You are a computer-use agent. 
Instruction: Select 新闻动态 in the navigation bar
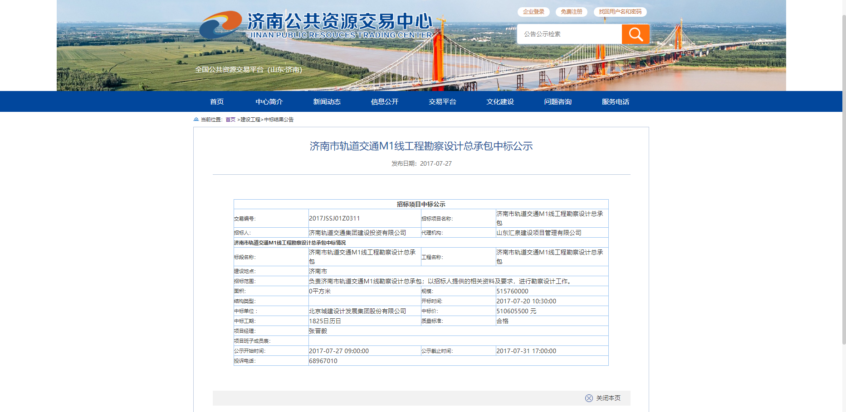pyautogui.click(x=327, y=101)
